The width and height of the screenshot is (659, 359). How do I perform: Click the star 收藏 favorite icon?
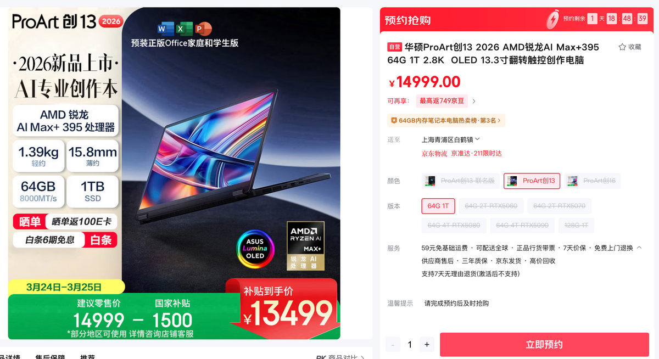(x=622, y=47)
